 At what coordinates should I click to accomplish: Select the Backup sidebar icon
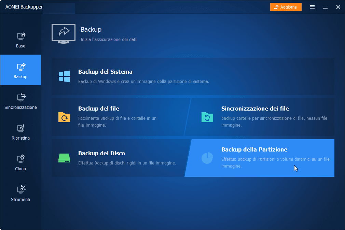(21, 67)
